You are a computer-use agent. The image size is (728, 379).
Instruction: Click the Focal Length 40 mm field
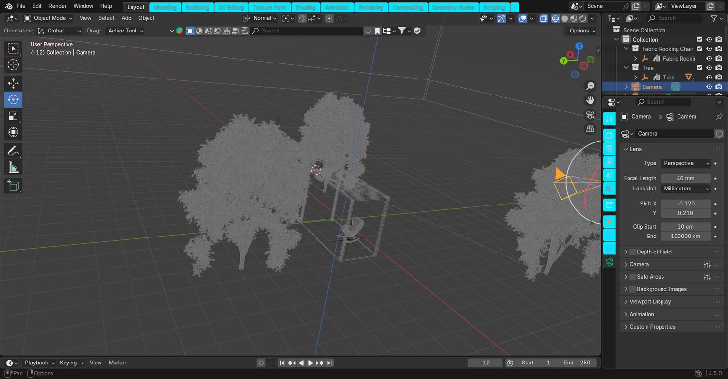click(685, 178)
